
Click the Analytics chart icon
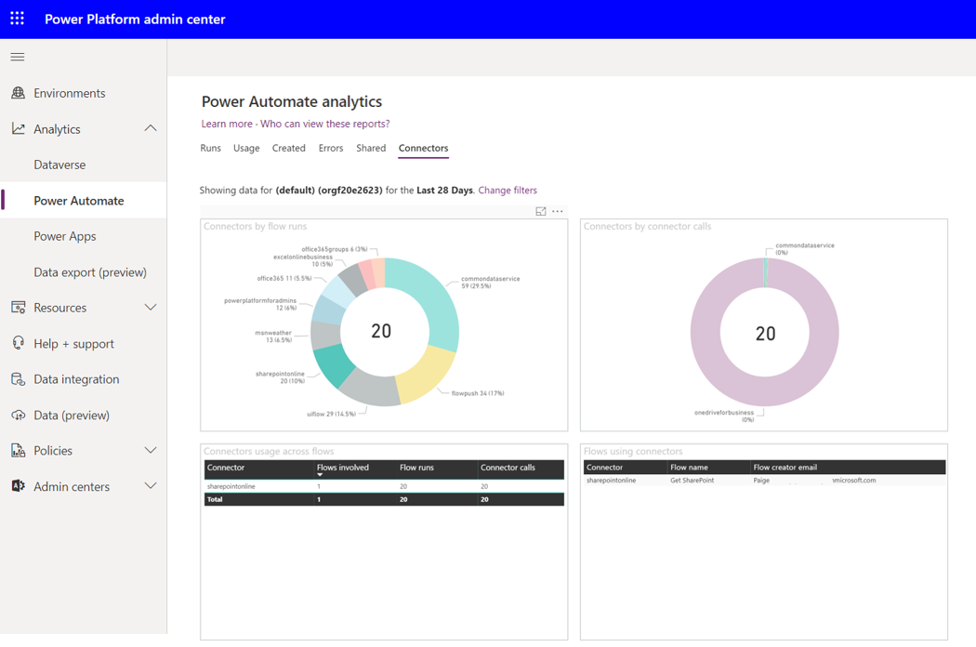pos(20,128)
